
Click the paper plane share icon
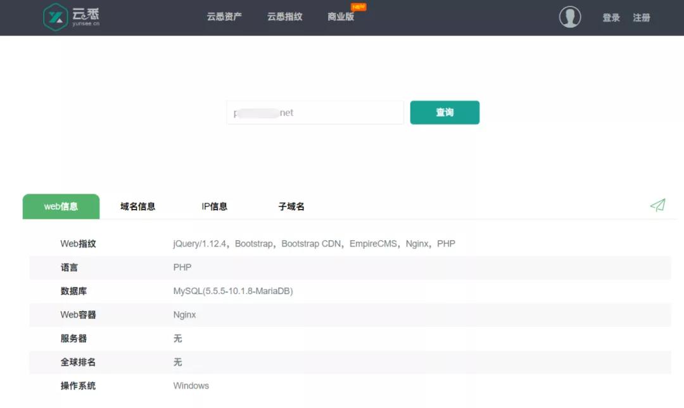coord(657,205)
